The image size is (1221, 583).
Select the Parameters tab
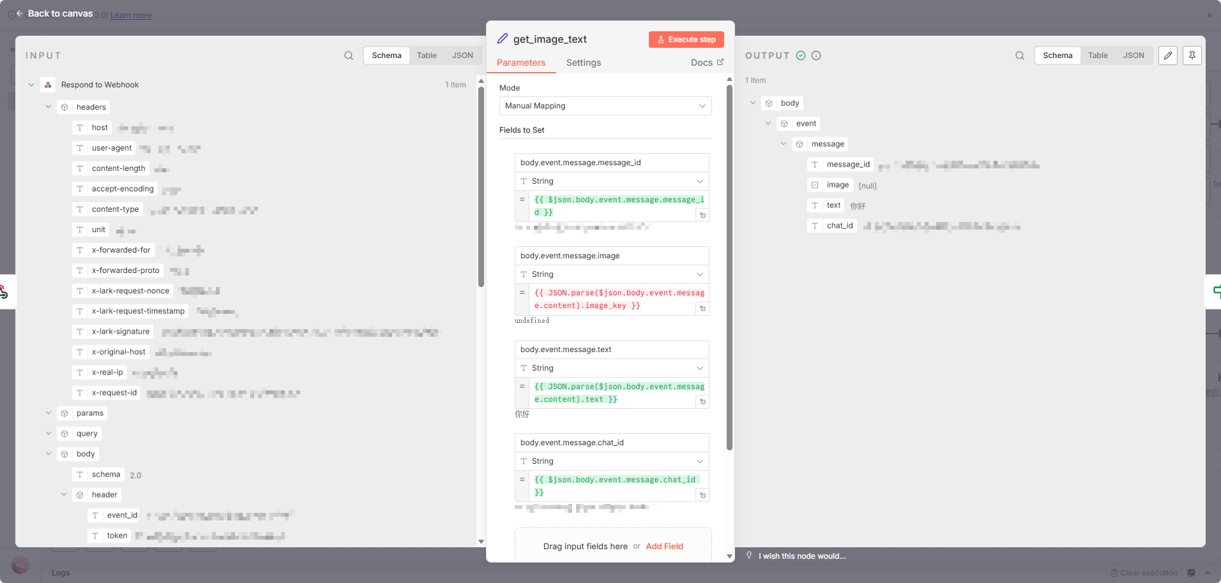pos(521,63)
